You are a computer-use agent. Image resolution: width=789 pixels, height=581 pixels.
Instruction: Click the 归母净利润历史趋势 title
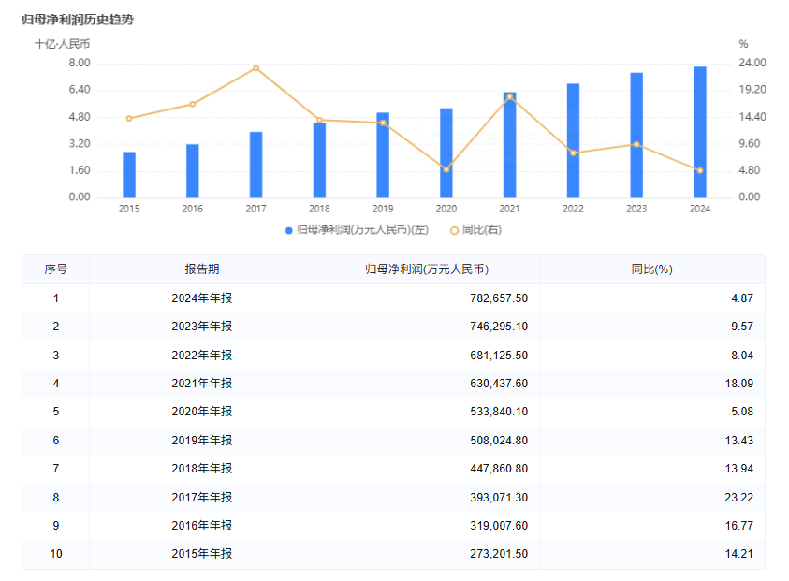[x=78, y=20]
